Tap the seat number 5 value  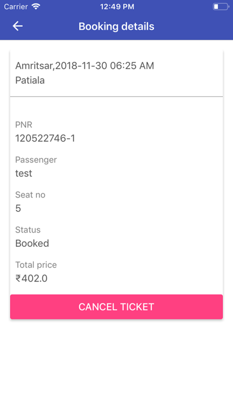point(18,209)
